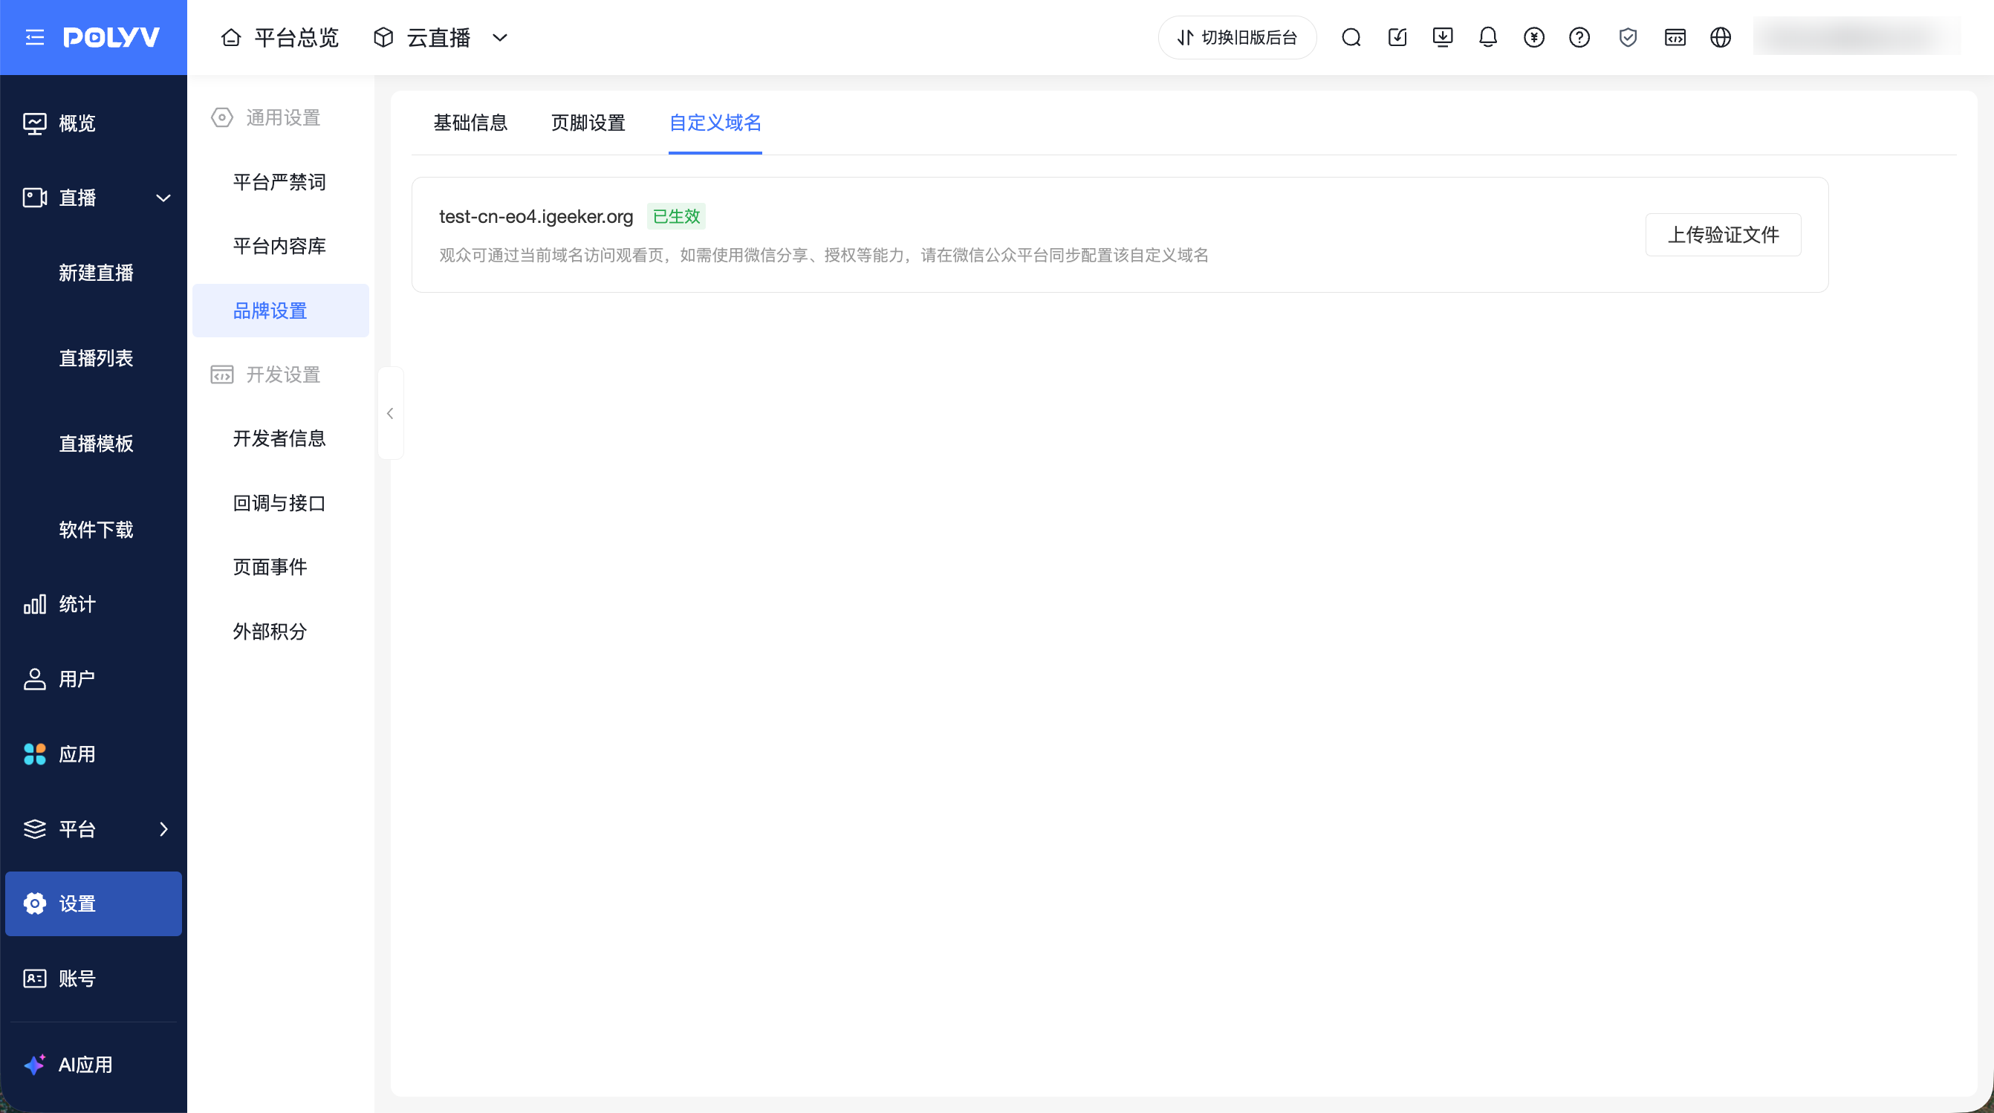
Task: Collapse sidebar via hamburger menu icon
Action: click(35, 37)
